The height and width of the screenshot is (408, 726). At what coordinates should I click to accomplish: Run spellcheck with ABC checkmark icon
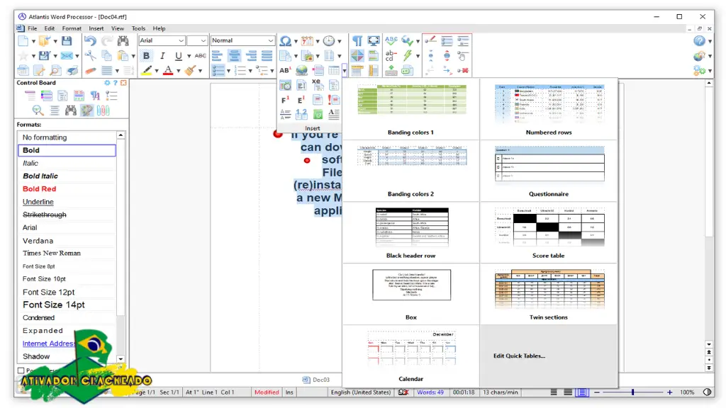pos(391,40)
